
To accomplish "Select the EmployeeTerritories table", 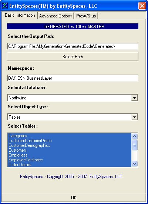I will (69, 160).
